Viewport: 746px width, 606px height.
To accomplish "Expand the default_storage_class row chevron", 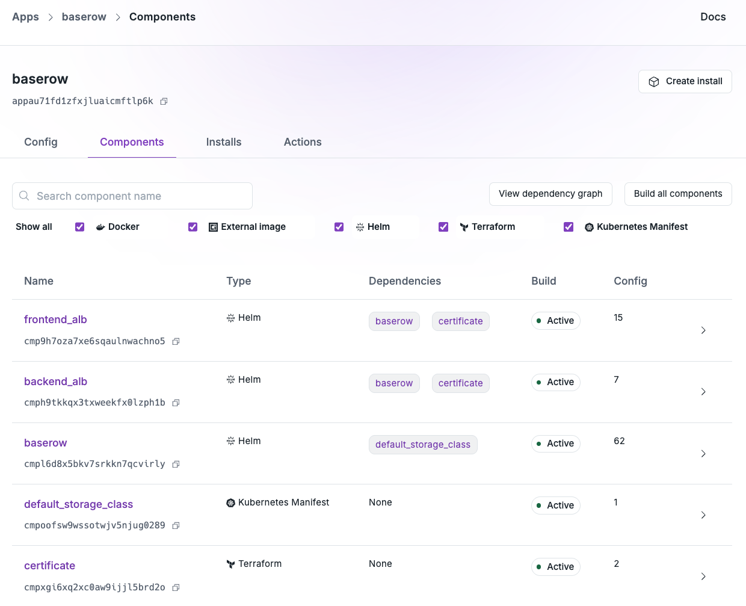I will 703,515.
